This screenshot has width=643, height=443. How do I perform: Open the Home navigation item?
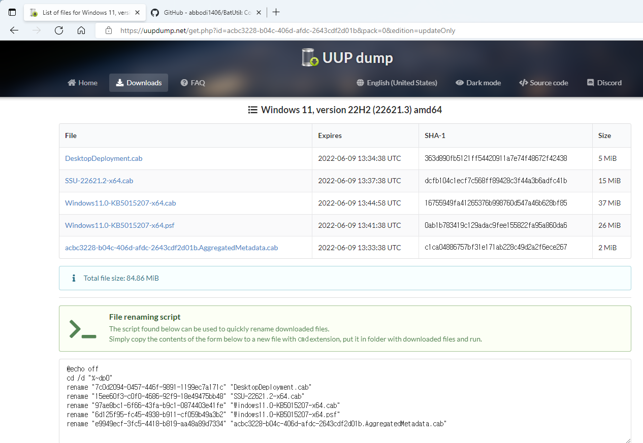[x=82, y=83]
